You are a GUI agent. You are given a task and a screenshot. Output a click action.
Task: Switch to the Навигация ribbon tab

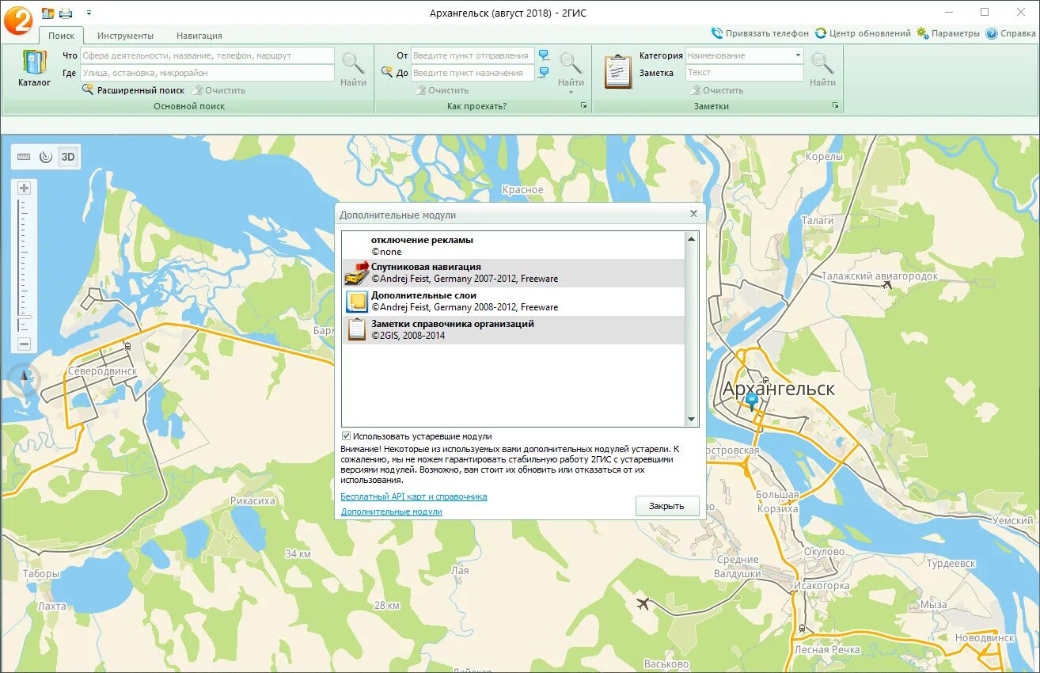[x=199, y=36]
